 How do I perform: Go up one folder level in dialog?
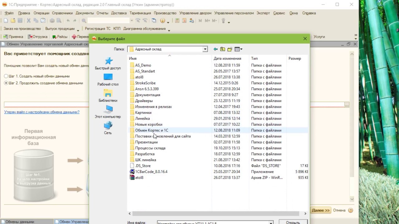pos(223,49)
